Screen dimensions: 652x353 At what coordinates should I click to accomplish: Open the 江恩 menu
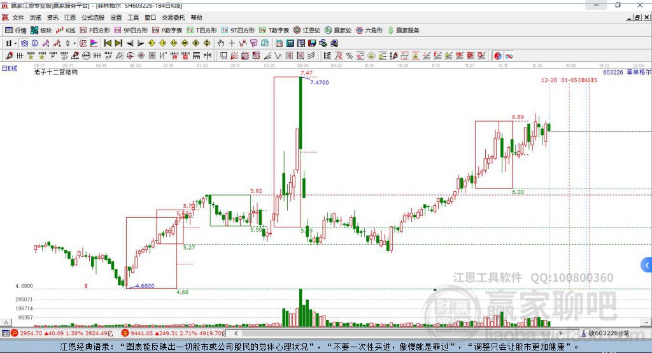click(x=70, y=17)
